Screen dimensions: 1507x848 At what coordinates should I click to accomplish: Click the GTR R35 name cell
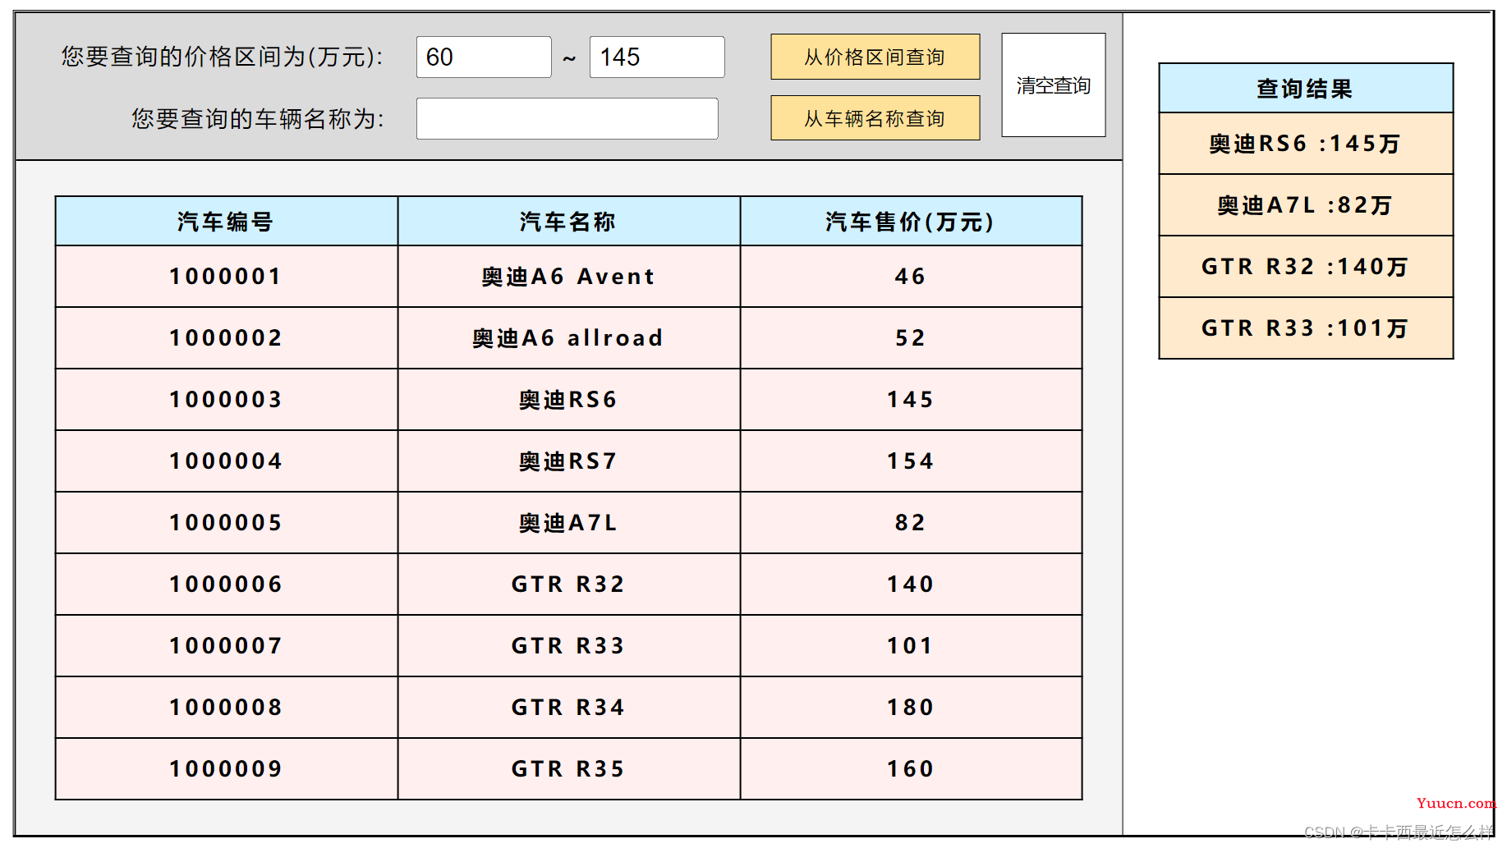569,769
